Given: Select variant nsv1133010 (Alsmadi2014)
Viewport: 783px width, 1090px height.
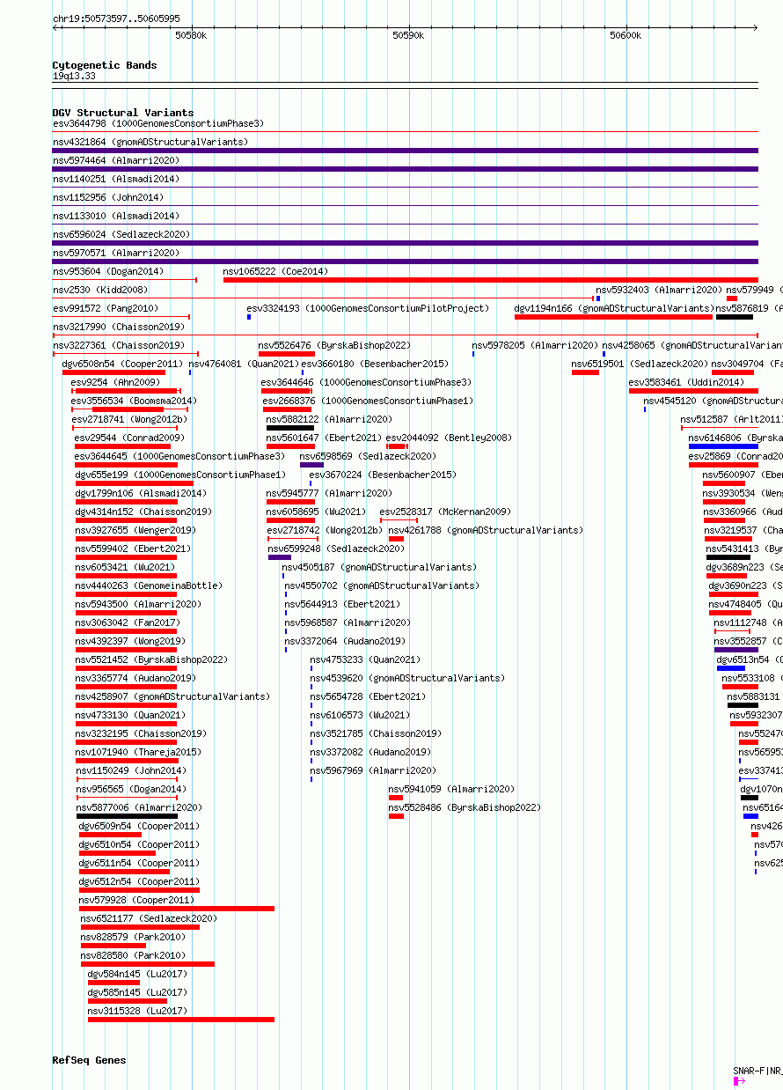Looking at the screenshot, I should (116, 216).
